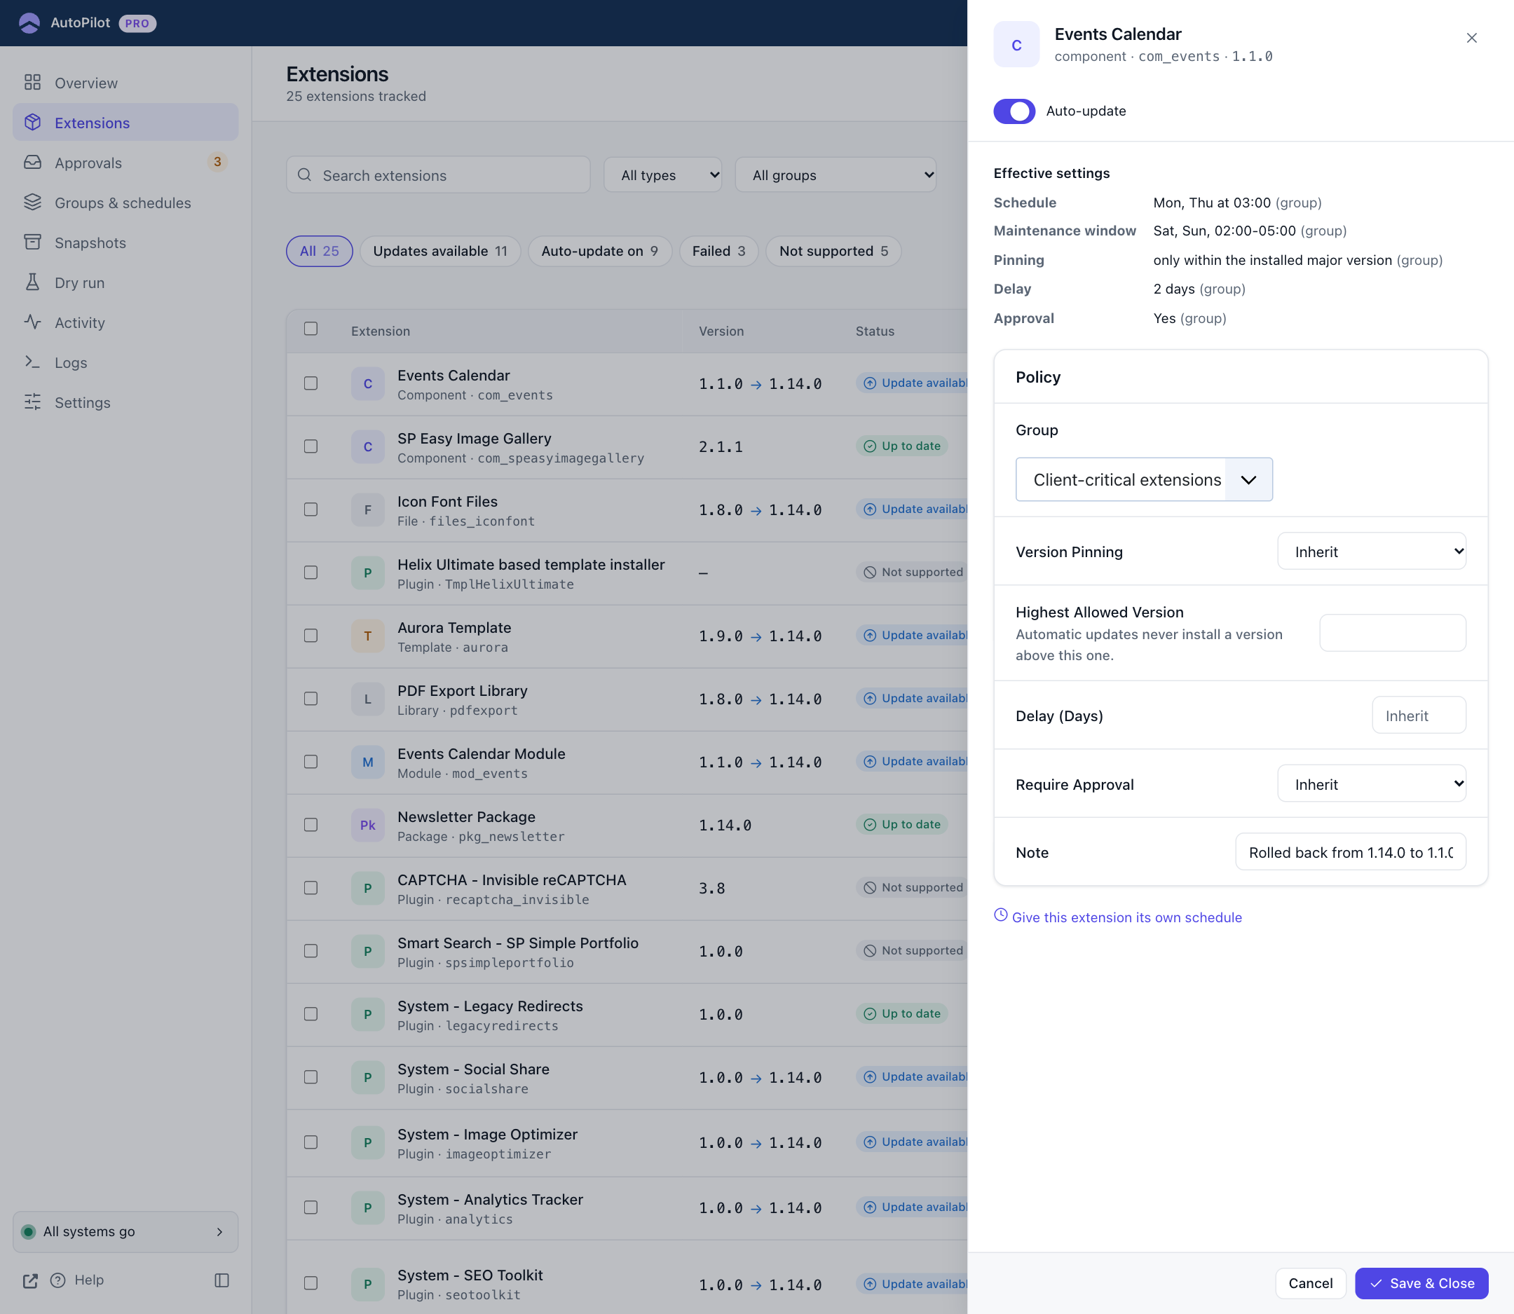Click the AutoPilot logo icon
This screenshot has height=1314, width=1514.
tap(29, 22)
